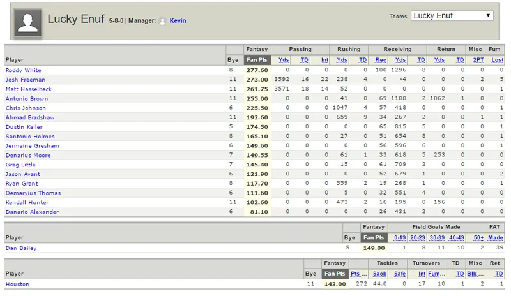Open Dustin Keller's player page
The height and width of the screenshot is (296, 511).
tap(24, 127)
